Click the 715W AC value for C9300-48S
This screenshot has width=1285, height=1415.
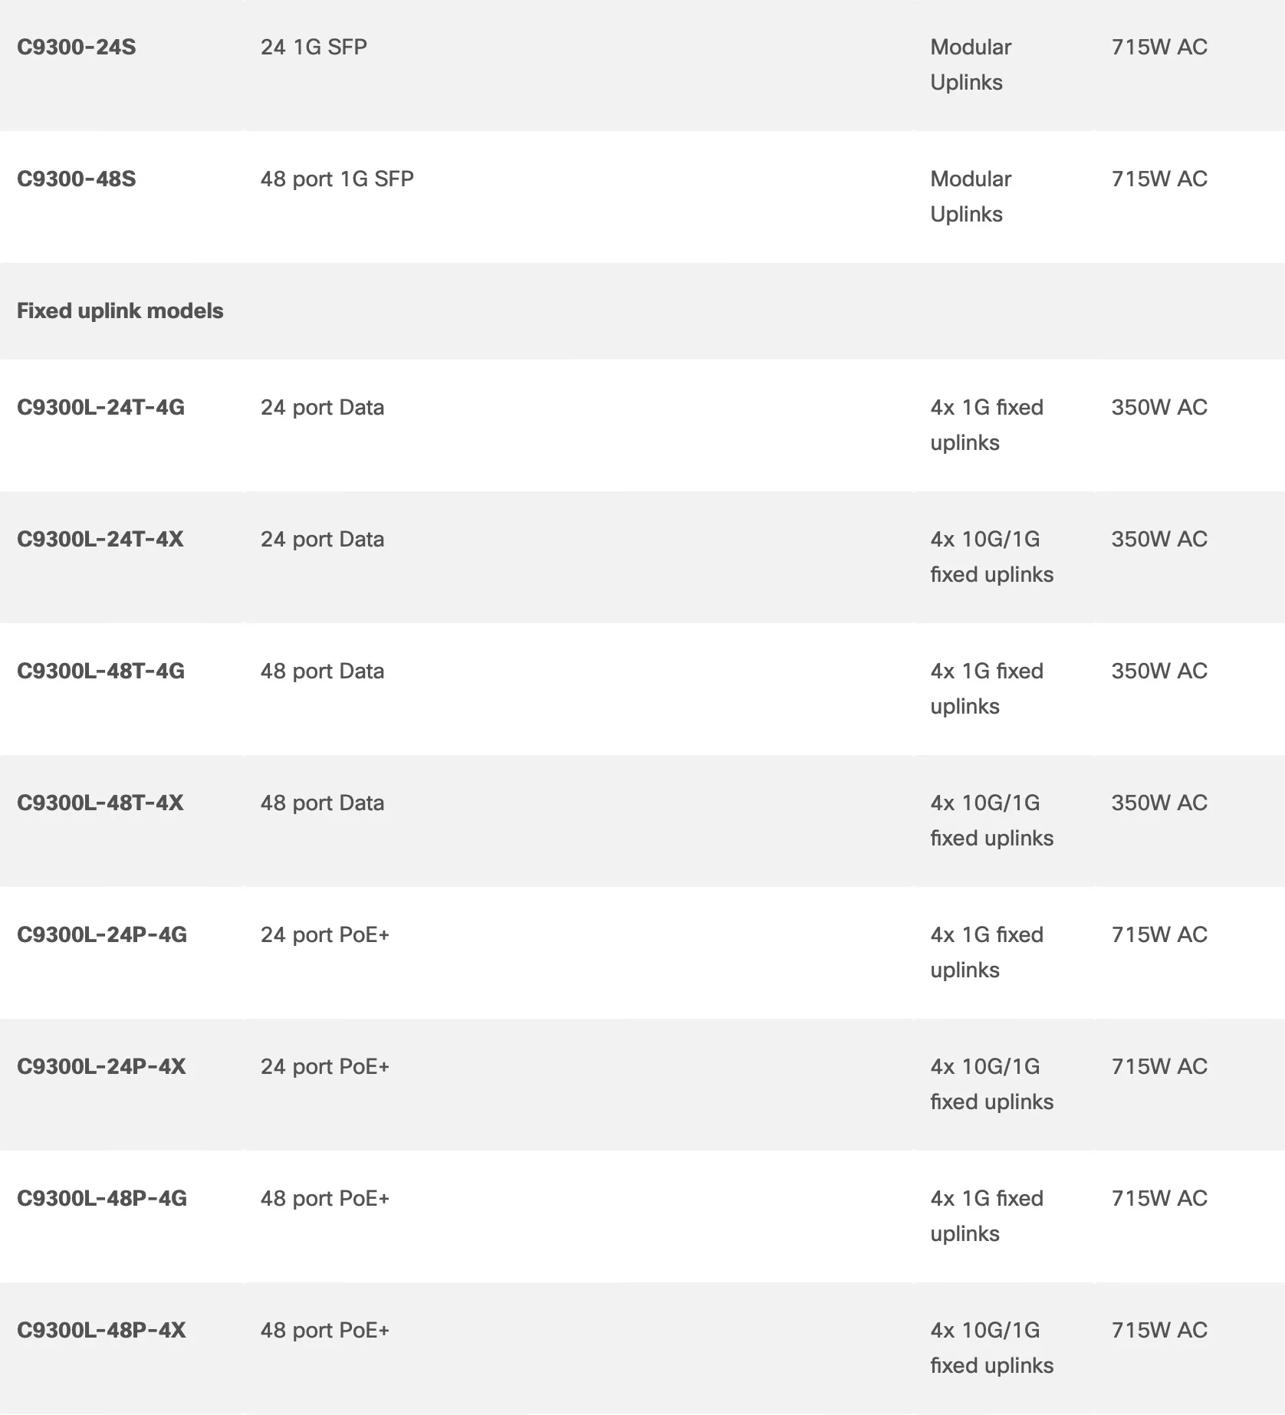pyautogui.click(x=1158, y=179)
